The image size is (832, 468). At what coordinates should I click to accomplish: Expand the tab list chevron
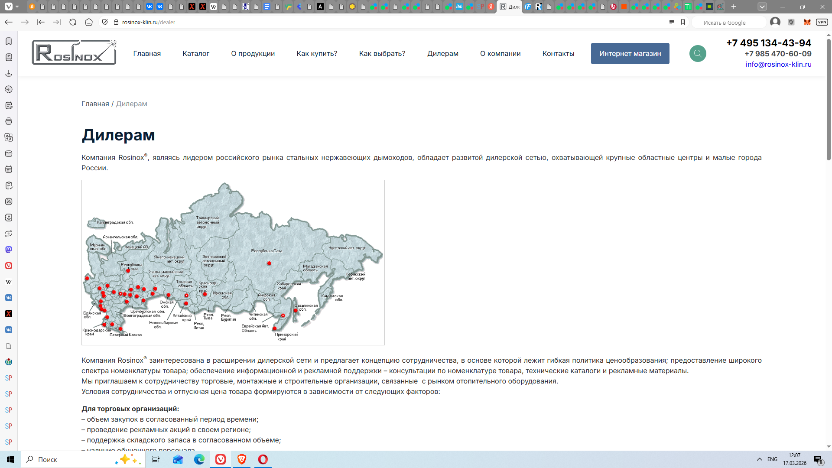pos(762,6)
